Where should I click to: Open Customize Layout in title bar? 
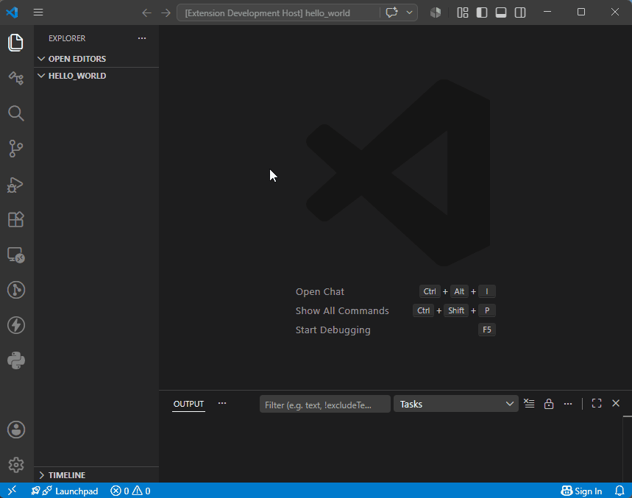pos(463,13)
